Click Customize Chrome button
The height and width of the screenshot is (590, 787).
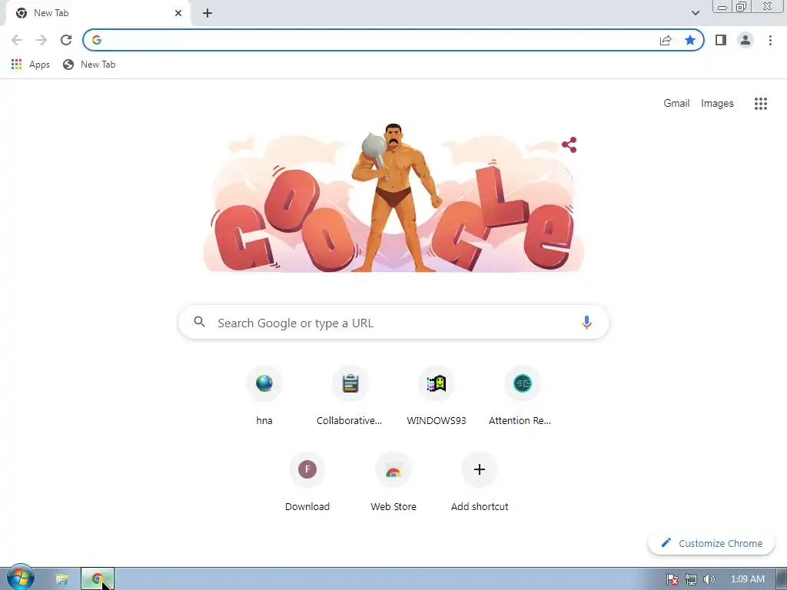click(x=711, y=543)
